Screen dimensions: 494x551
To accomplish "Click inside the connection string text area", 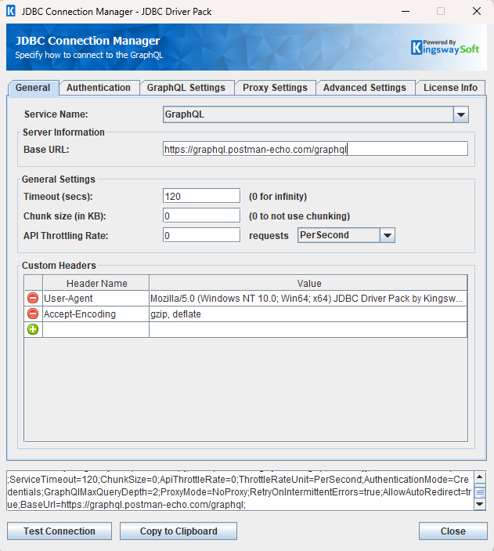I will click(x=240, y=491).
